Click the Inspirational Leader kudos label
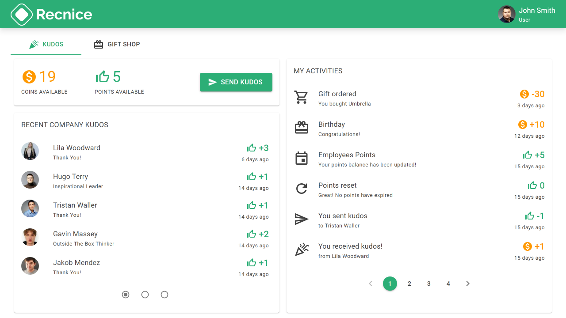 tap(78, 186)
